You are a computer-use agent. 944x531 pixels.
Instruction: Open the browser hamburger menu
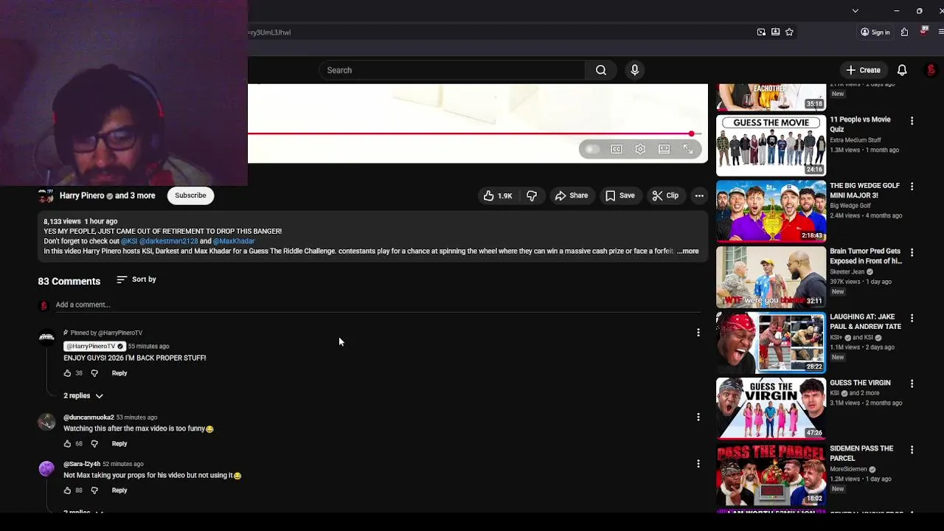[940, 32]
